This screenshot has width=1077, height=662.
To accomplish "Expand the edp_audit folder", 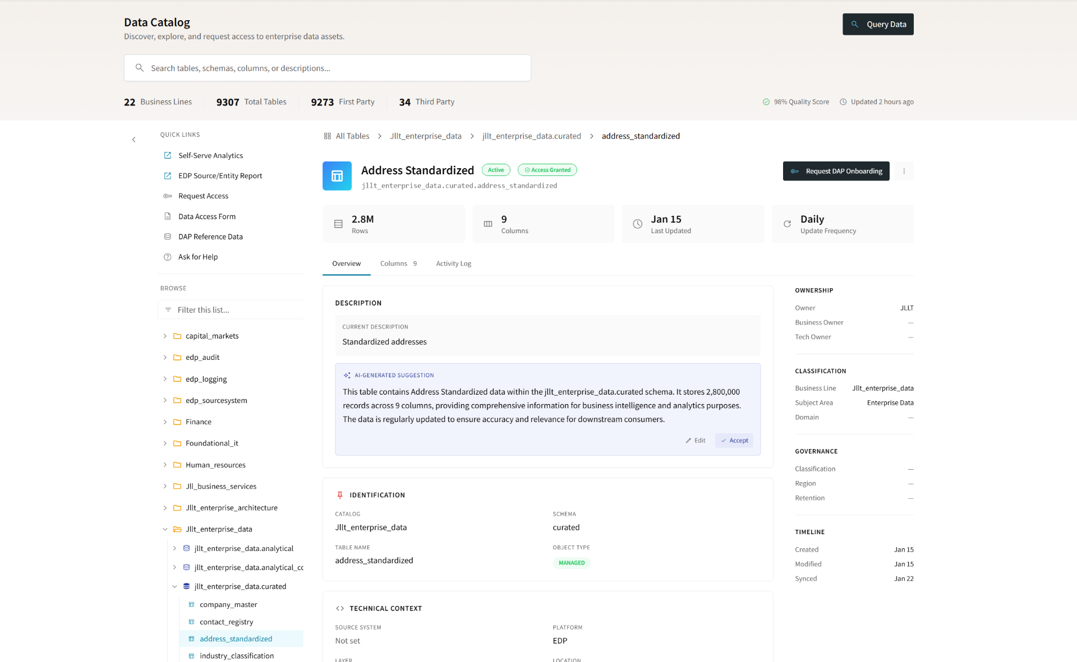I will (165, 357).
